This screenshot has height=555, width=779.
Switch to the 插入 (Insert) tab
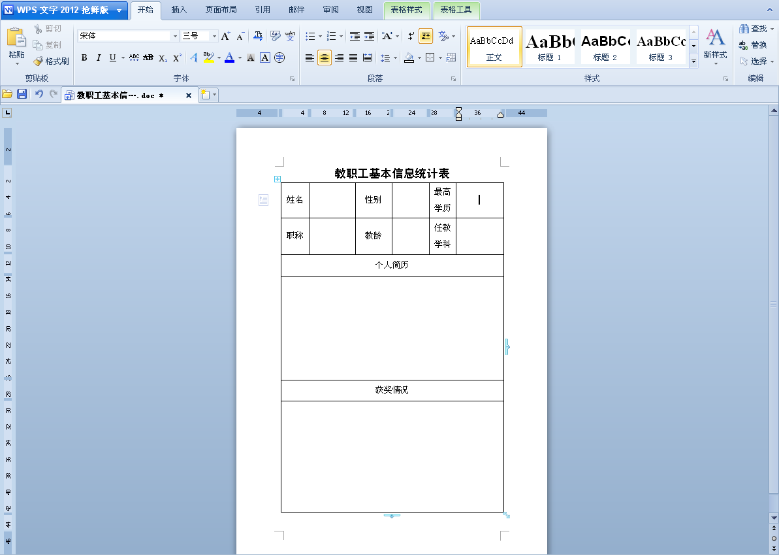pos(179,10)
